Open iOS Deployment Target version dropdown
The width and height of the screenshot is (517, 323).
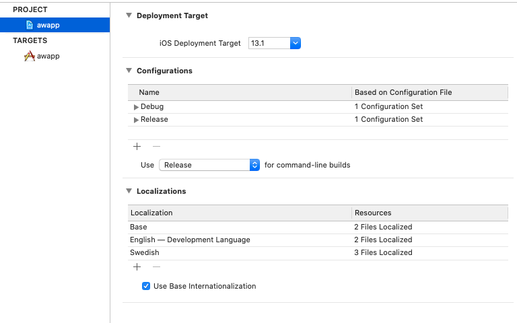point(275,43)
